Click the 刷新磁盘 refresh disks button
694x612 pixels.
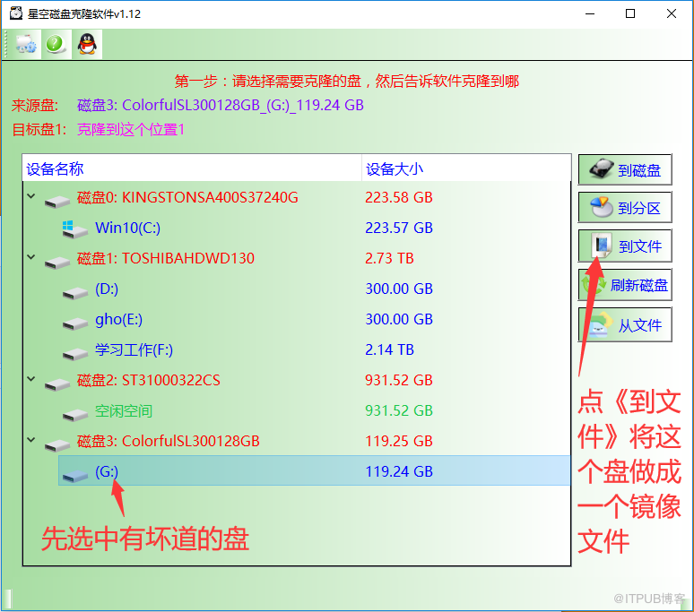point(625,285)
